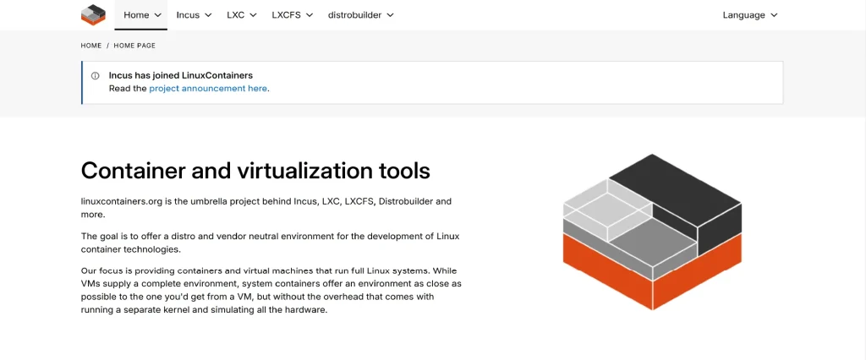
Task: Click the chevron next to Home
Action: 158,15
